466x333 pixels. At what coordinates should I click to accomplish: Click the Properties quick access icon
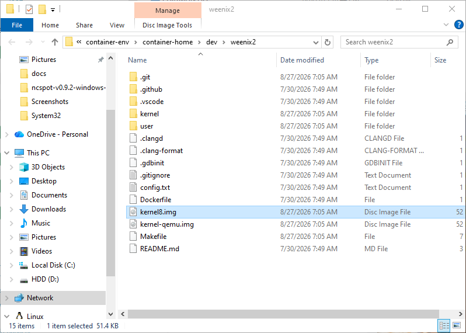pyautogui.click(x=29, y=9)
